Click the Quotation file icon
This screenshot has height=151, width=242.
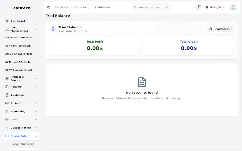(x=7, y=95)
